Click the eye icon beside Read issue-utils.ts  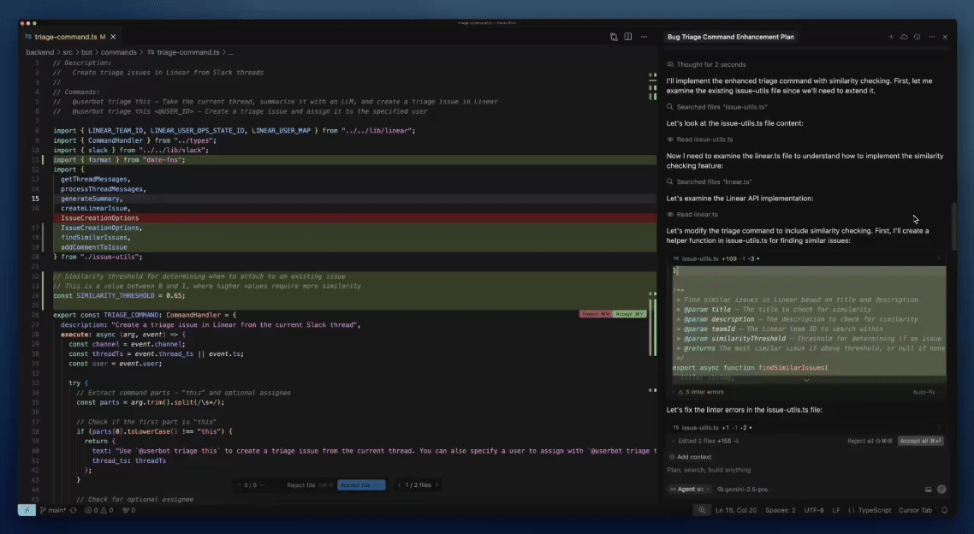[670, 139]
